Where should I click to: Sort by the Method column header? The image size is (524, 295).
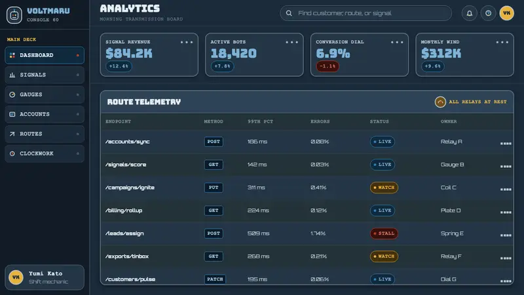214,121
